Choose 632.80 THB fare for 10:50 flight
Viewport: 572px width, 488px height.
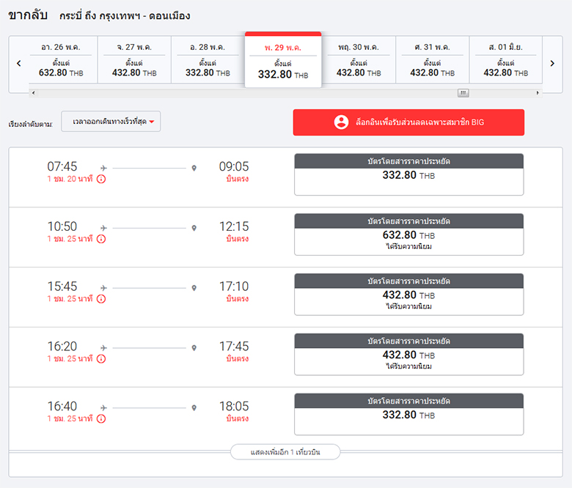408,234
